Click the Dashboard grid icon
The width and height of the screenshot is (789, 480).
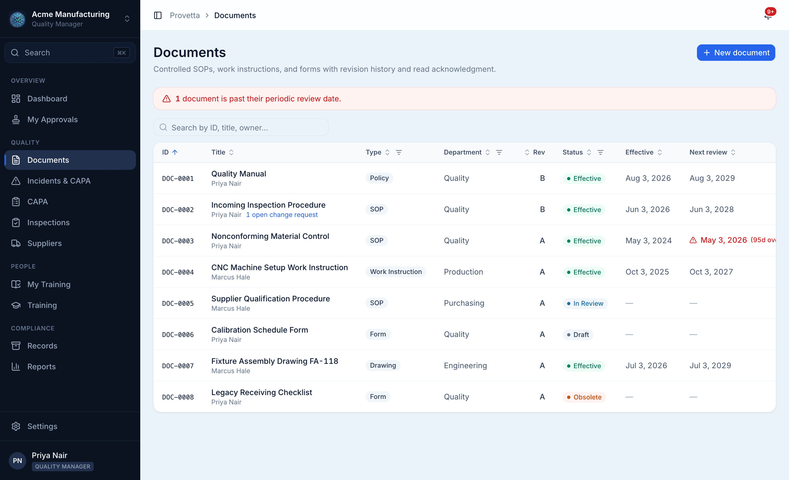pyautogui.click(x=16, y=99)
